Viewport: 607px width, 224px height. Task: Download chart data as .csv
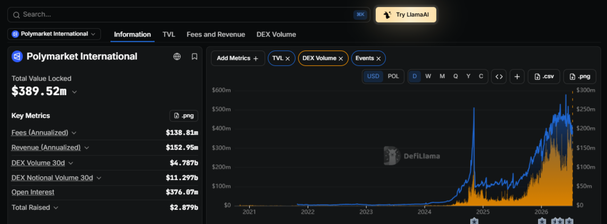pos(544,76)
